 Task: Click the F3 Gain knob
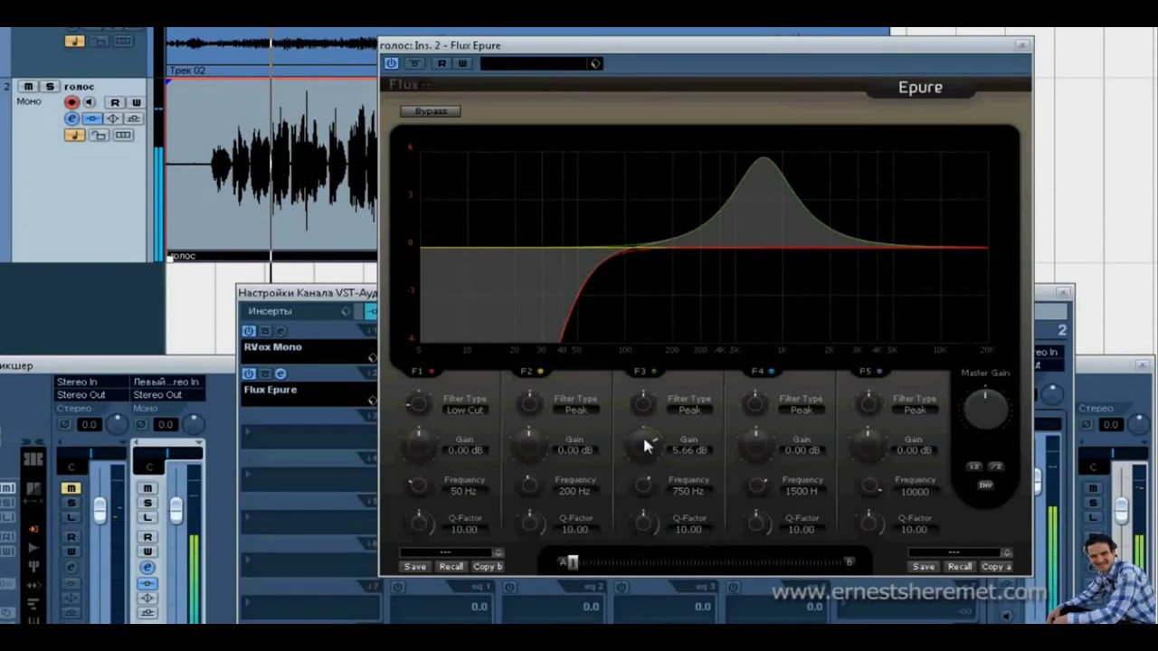pos(643,444)
